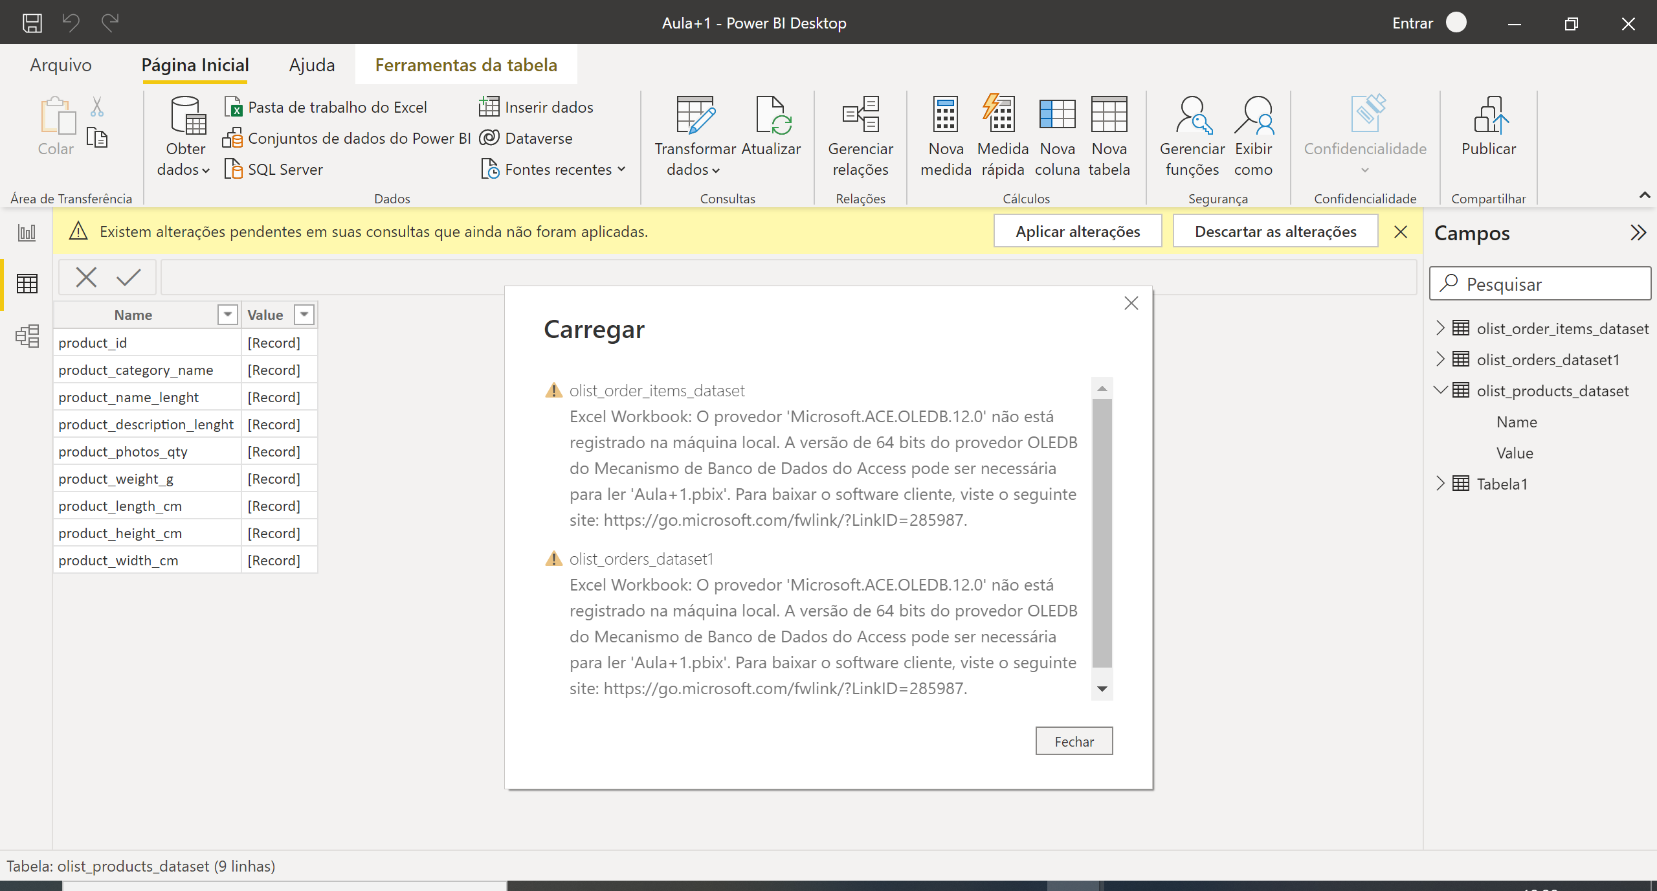Click Publicar to share report

(1488, 127)
